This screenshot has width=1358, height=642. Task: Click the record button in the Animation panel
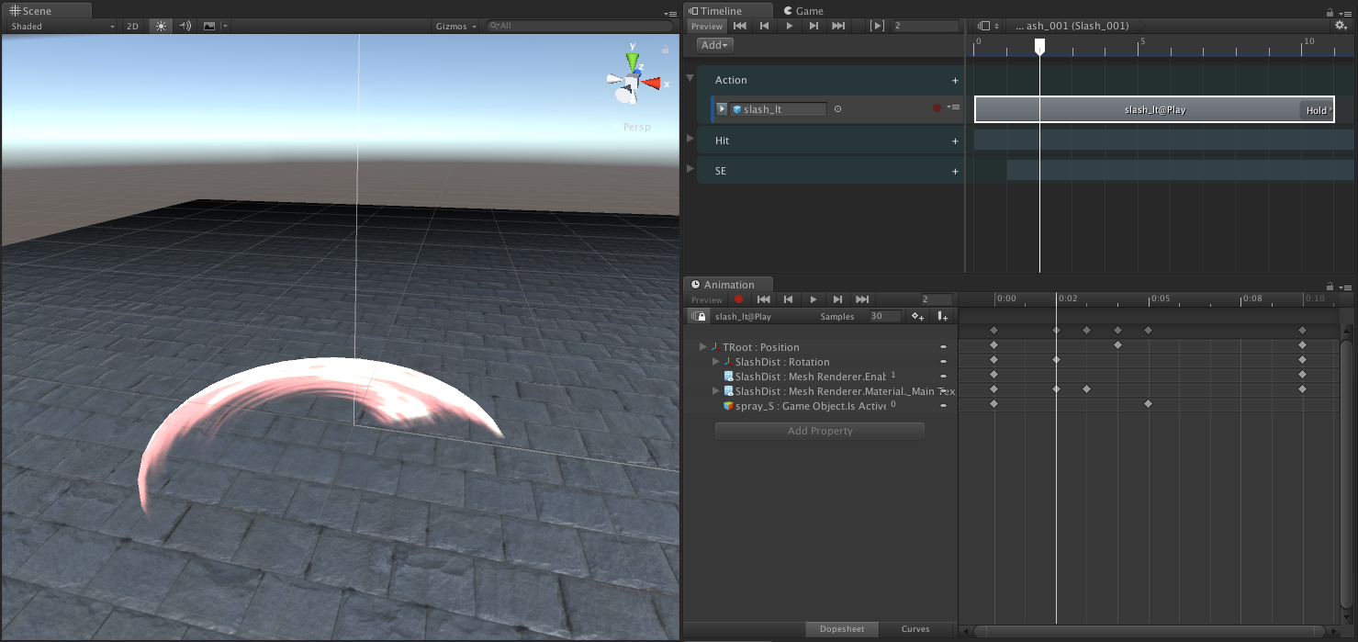[739, 298]
